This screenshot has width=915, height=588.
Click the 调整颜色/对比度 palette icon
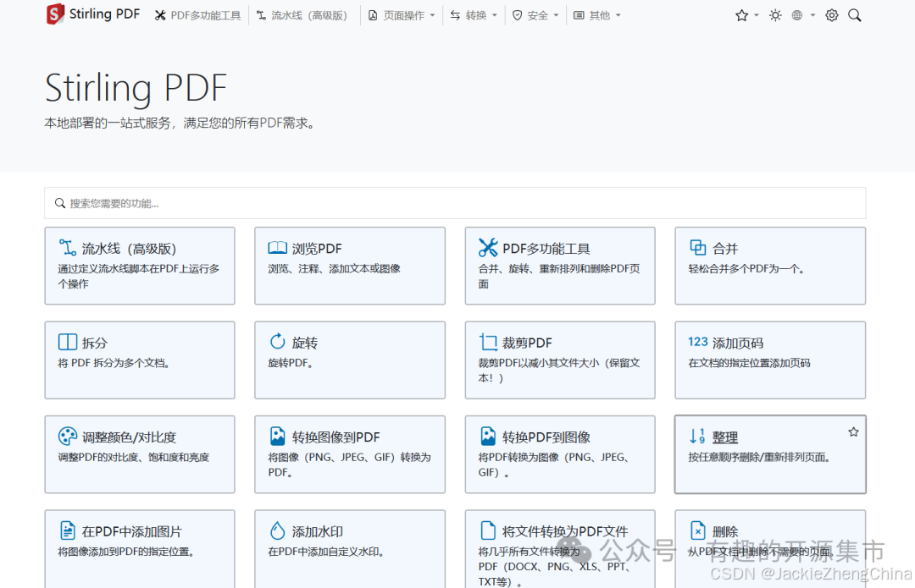coord(67,436)
